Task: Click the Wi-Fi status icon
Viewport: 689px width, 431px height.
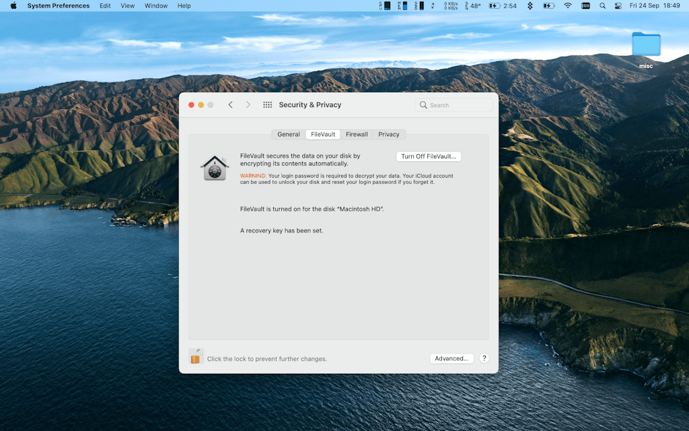Action: click(x=569, y=6)
